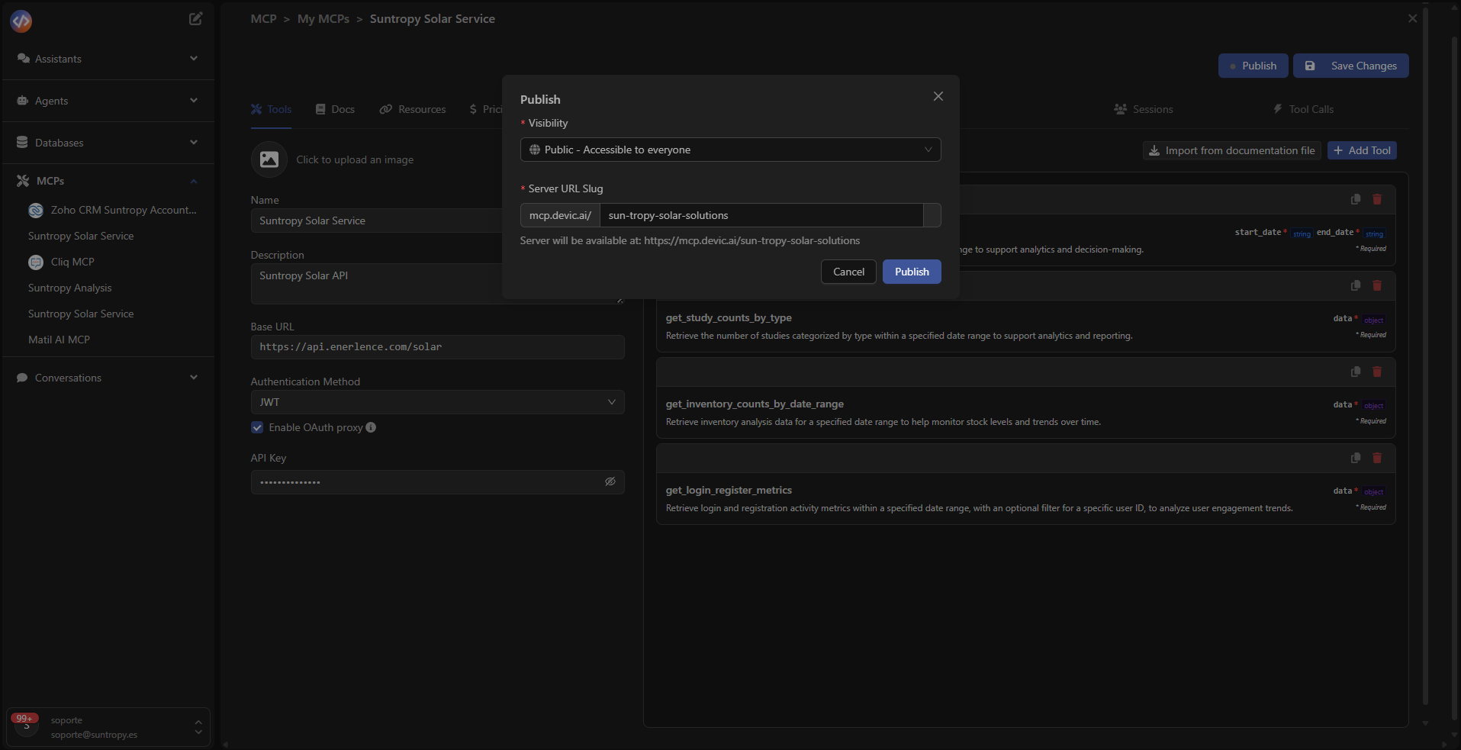Click the API Key field
This screenshot has height=750, width=1461.
437,482
